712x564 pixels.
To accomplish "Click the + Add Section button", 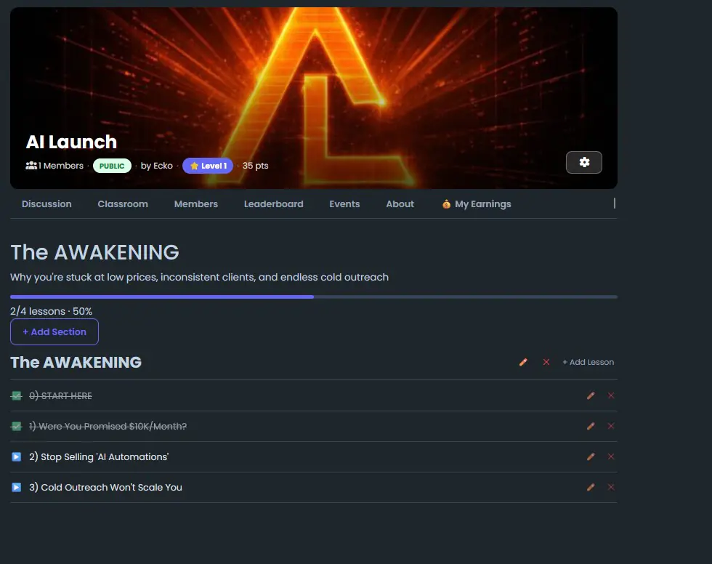I will coord(54,332).
